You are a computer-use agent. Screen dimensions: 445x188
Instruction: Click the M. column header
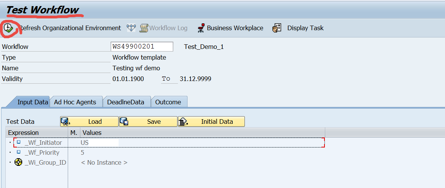(x=74, y=133)
